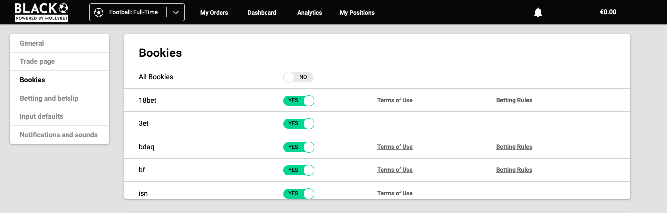Turn off the 3et toggle
This screenshot has width=667, height=213.
pyautogui.click(x=299, y=124)
